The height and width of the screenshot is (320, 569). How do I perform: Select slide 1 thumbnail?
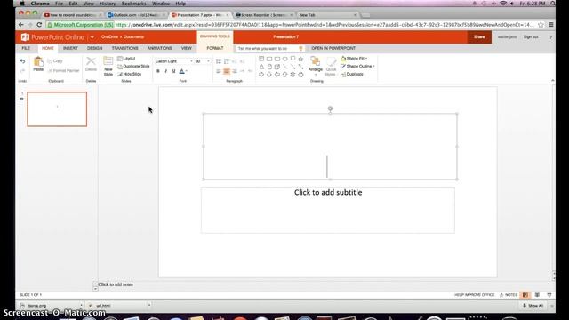57,109
